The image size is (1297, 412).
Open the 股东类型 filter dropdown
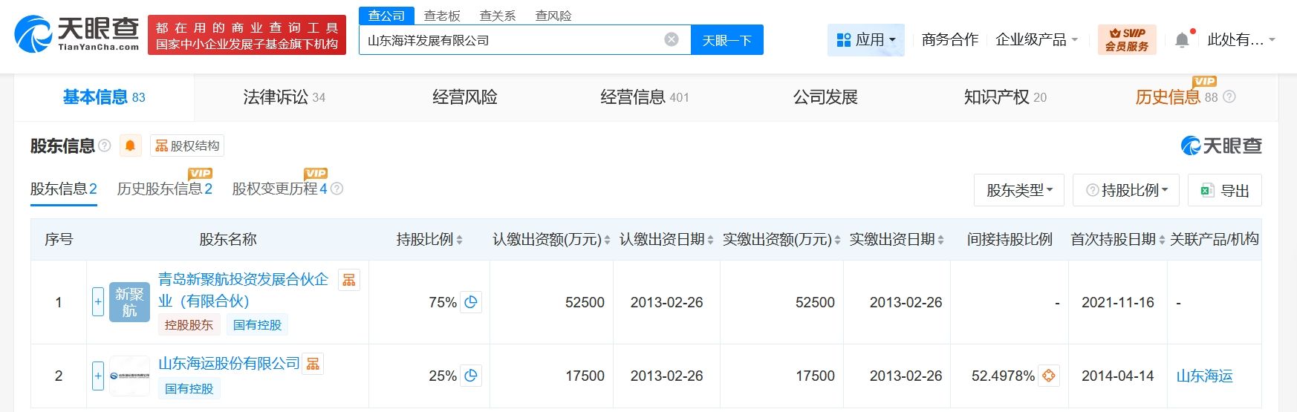(1019, 190)
